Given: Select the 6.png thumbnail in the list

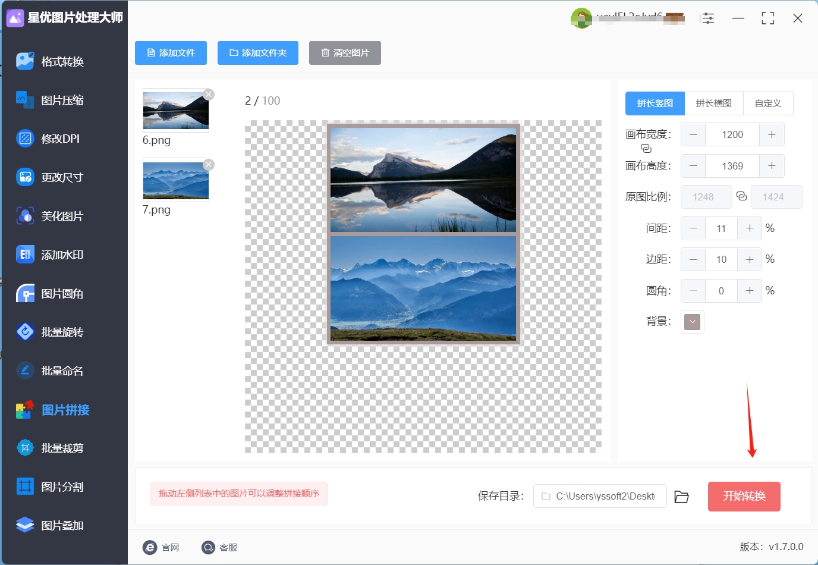Looking at the screenshot, I should [176, 111].
